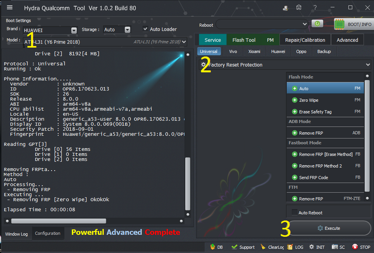Click the FRP methods list scrollbar

coord(367,136)
